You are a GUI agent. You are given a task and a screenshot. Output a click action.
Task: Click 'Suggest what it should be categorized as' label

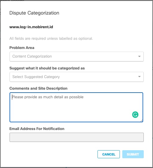pyautogui.click(x=47, y=68)
